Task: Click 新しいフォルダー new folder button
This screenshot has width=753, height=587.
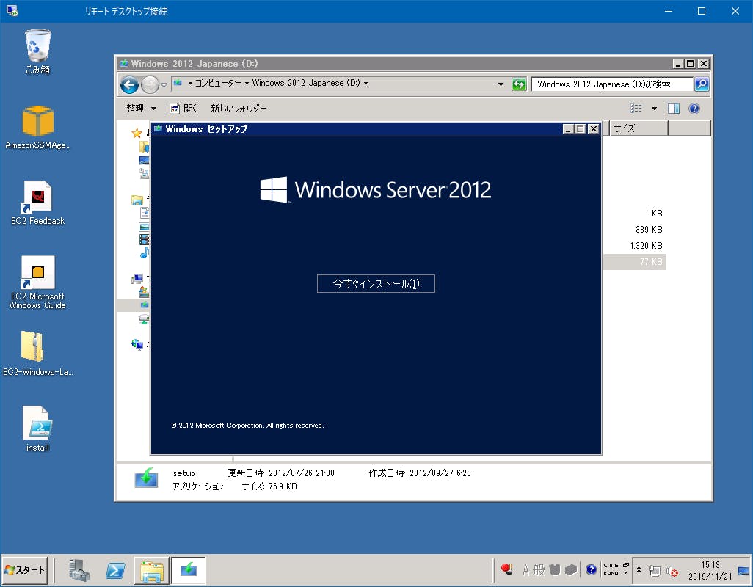Action: (x=239, y=109)
